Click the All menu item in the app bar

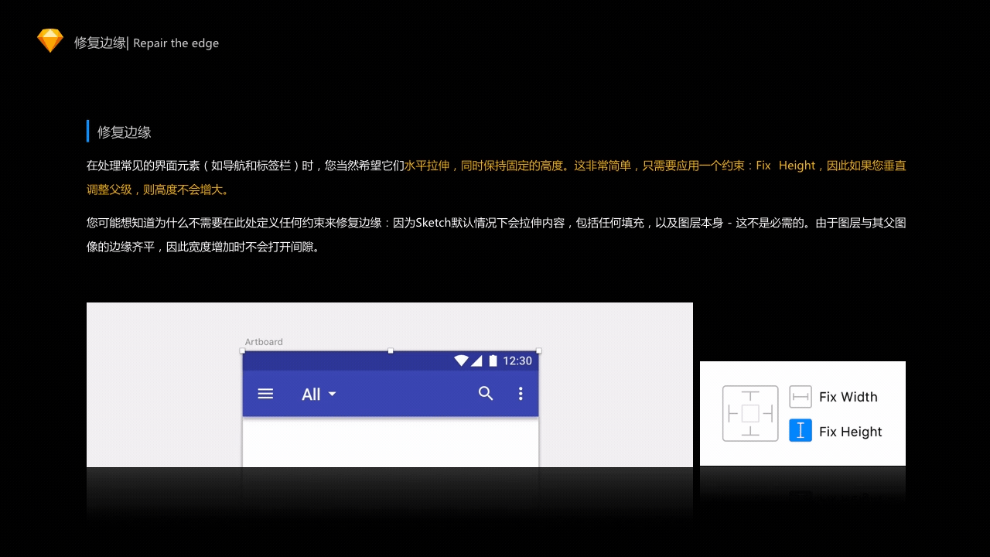pyautogui.click(x=312, y=394)
